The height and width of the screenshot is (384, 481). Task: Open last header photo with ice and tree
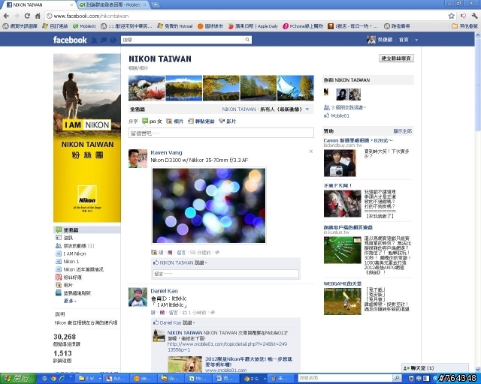pyautogui.click(x=295, y=88)
